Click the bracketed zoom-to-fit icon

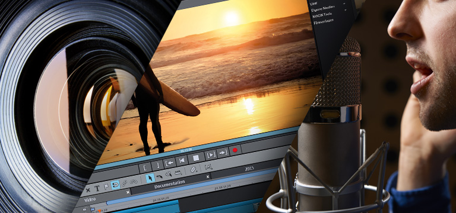(208, 167)
